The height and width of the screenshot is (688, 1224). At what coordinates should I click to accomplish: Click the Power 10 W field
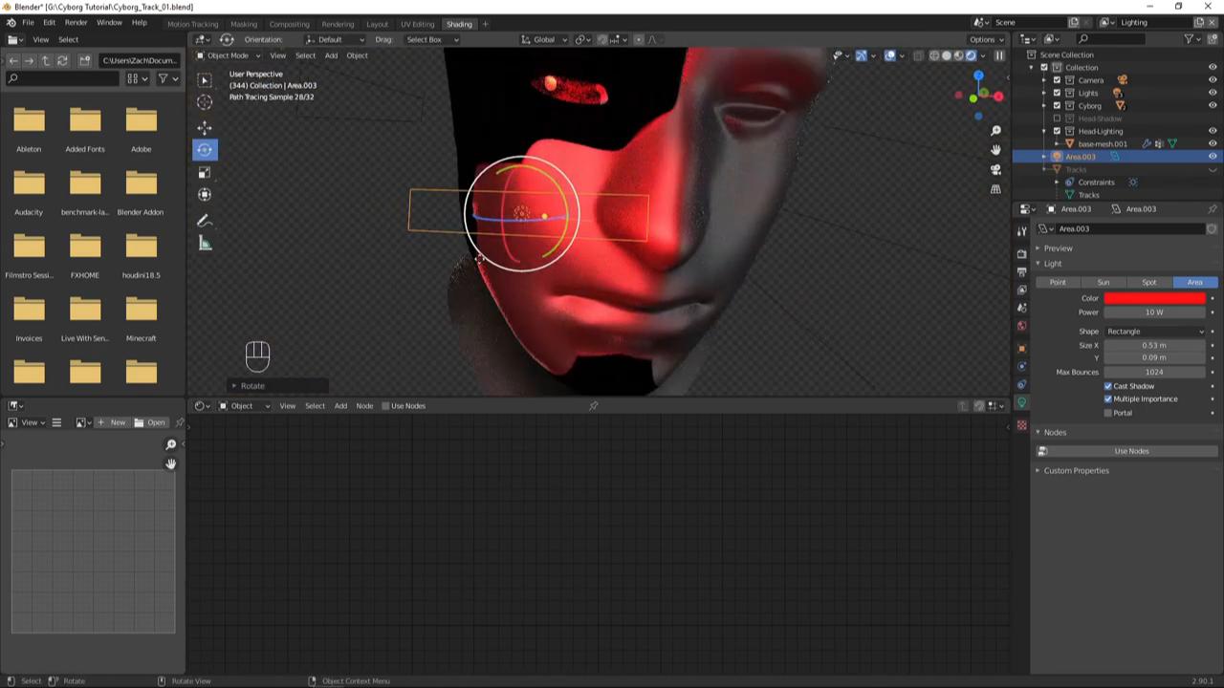(1155, 312)
